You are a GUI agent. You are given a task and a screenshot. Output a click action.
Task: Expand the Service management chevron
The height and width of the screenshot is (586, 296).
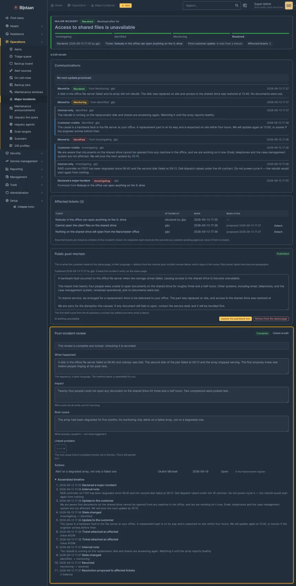(x=42, y=161)
